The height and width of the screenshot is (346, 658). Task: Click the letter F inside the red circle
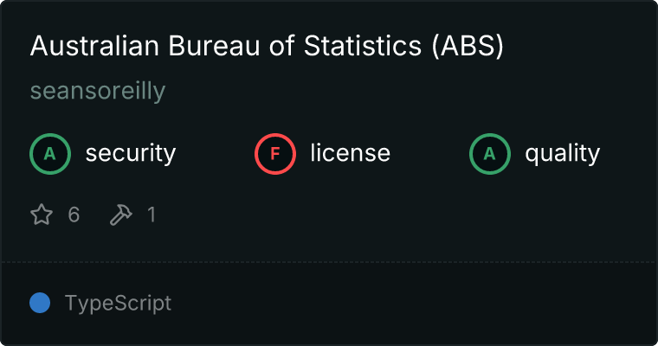[275, 154]
